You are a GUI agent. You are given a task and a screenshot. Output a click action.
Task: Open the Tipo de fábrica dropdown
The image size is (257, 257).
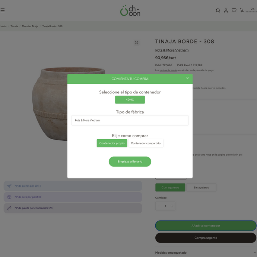tap(130, 120)
